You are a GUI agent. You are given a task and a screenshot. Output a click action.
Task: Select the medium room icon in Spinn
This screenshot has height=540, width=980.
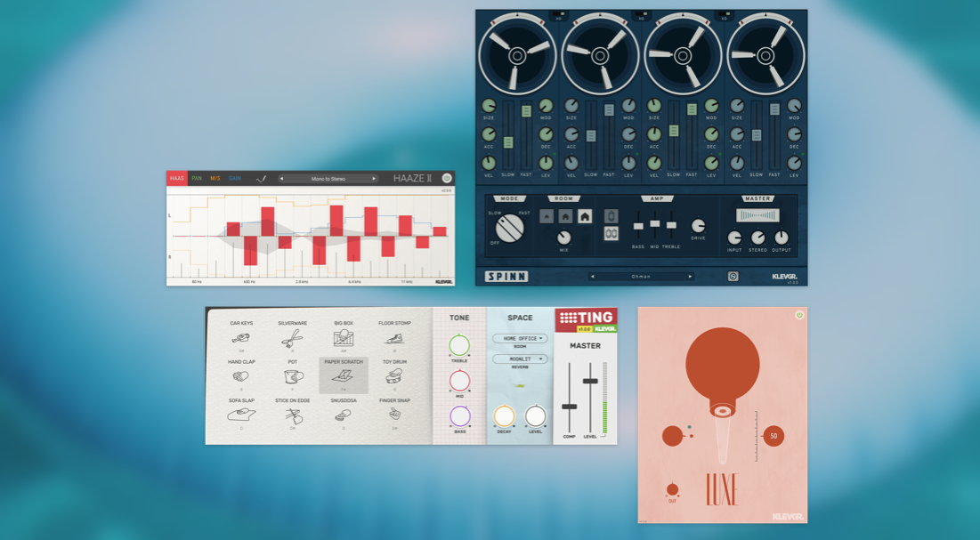[565, 216]
